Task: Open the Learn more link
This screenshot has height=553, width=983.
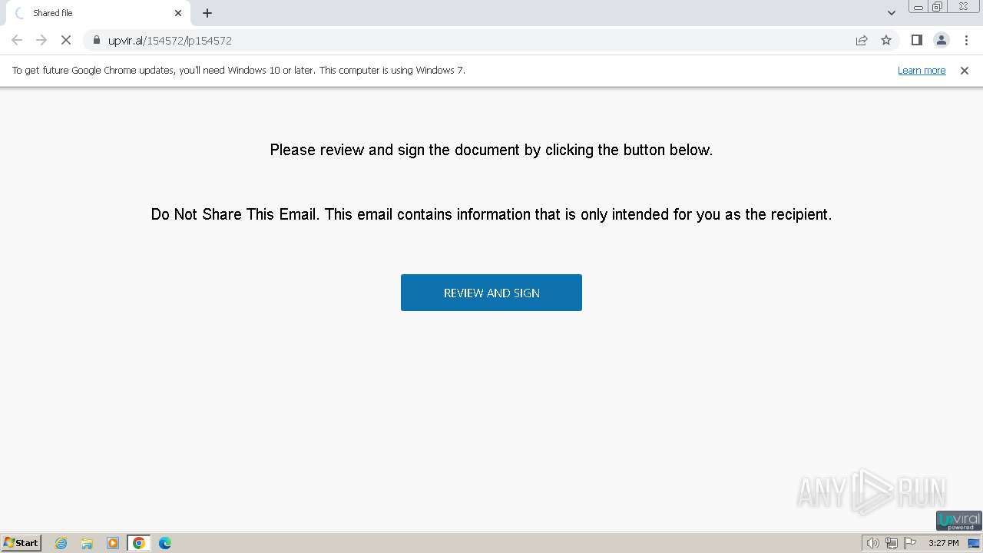Action: click(x=922, y=71)
